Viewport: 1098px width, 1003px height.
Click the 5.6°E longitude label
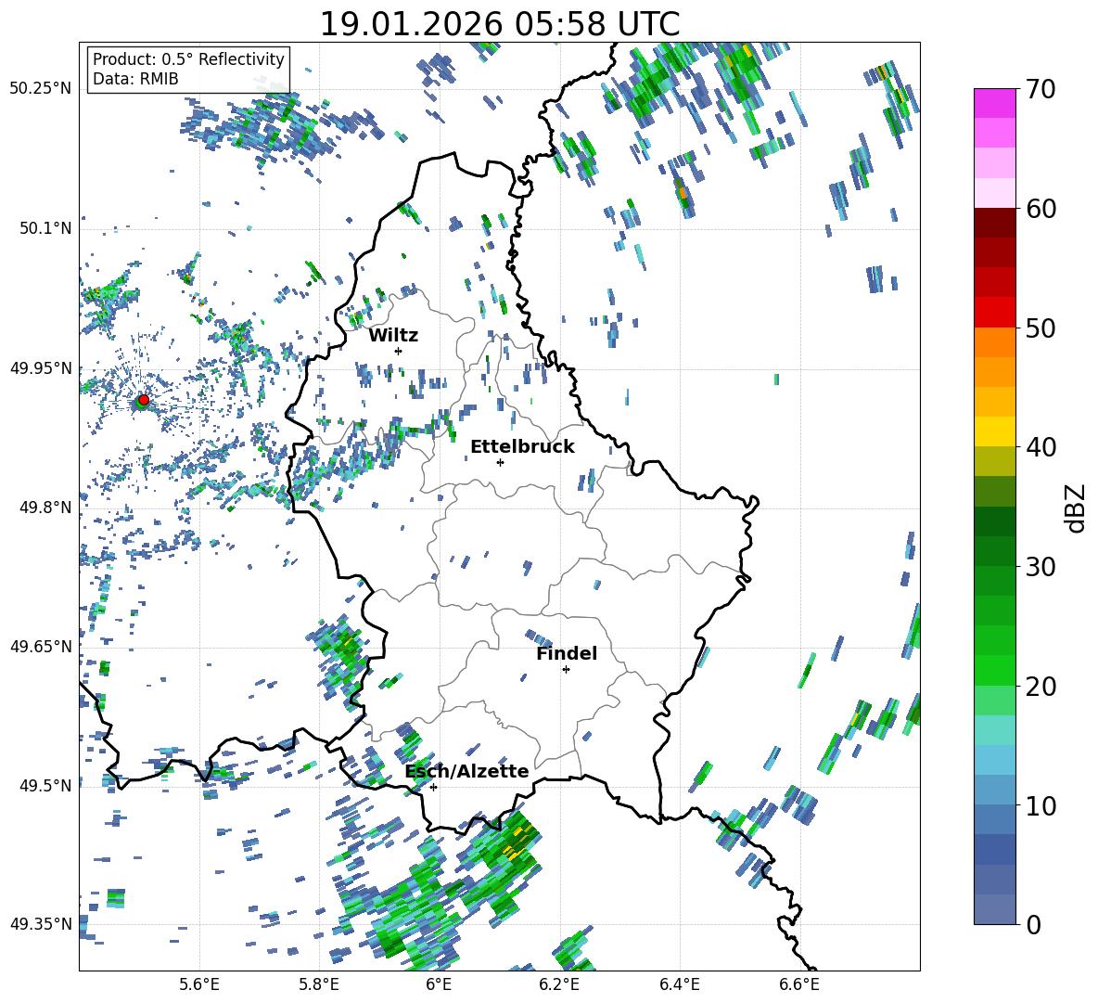tap(199, 984)
